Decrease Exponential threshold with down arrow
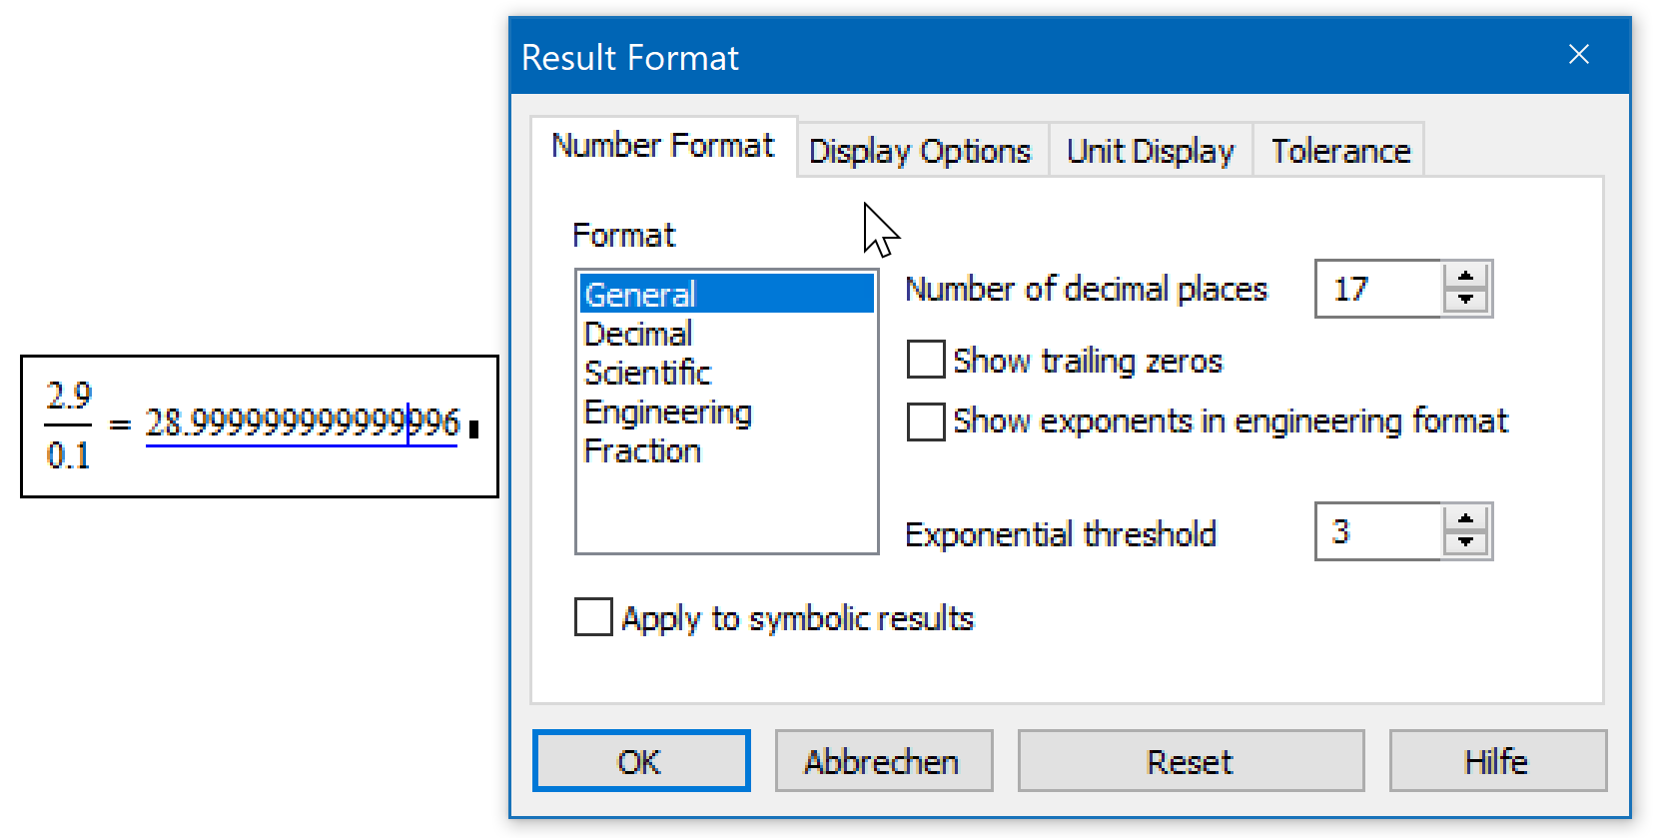 click(x=1464, y=544)
